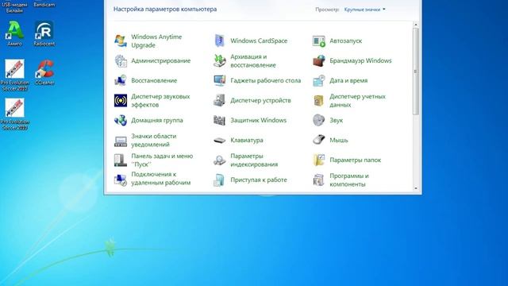
Task: Select the Radiocent desktop shortcut
Action: pyautogui.click(x=44, y=33)
